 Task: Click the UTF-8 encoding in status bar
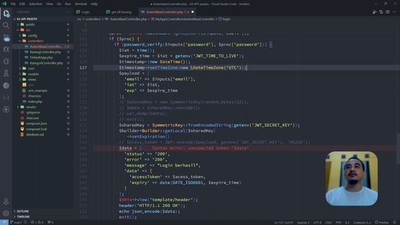(x=317, y=222)
